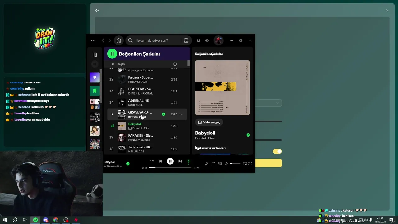Toggle liked checkmark next to Babydoll in panel
This screenshot has height=224, width=398.
click(248, 135)
